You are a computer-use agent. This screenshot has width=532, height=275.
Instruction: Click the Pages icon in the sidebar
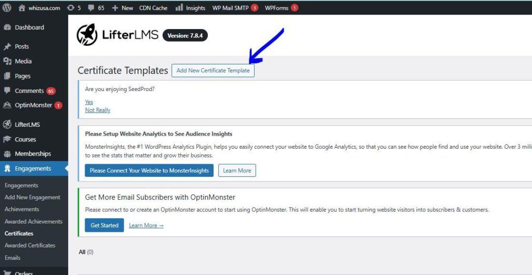pyautogui.click(x=7, y=76)
